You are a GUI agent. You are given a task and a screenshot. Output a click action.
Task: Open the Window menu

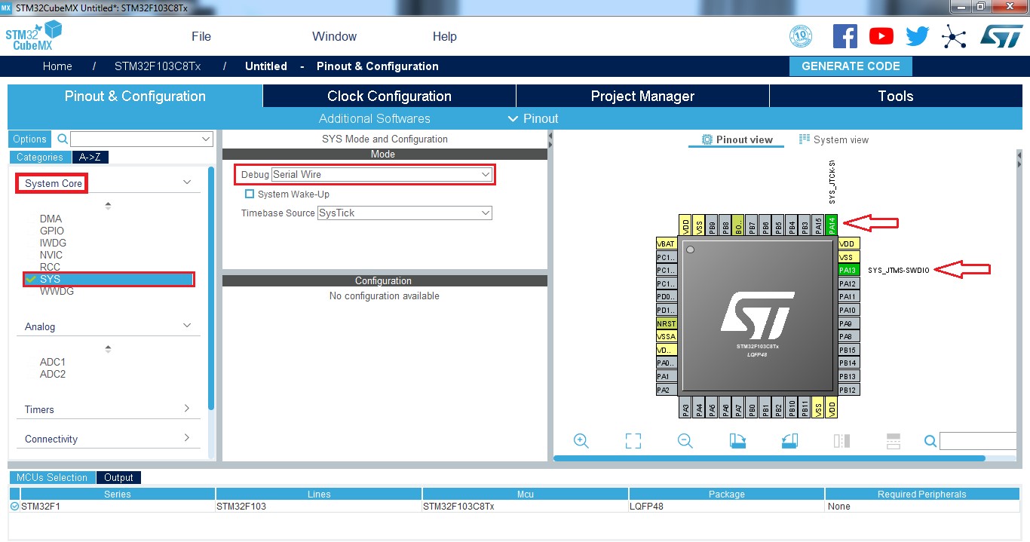334,35
